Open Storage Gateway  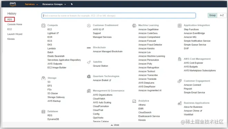coord(56,97)
